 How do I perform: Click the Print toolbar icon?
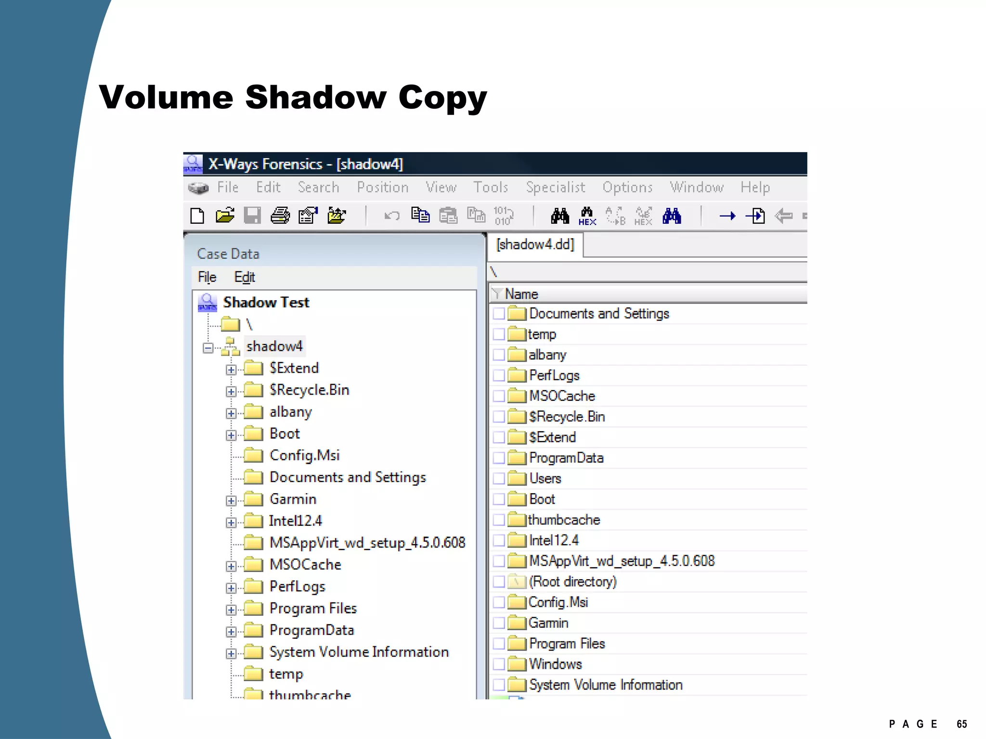pyautogui.click(x=280, y=216)
